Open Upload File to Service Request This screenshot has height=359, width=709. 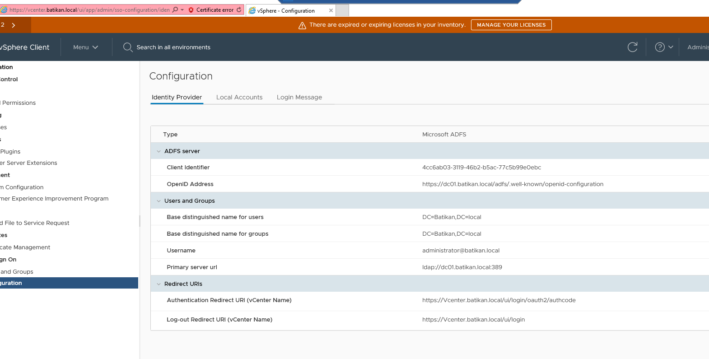coord(35,223)
